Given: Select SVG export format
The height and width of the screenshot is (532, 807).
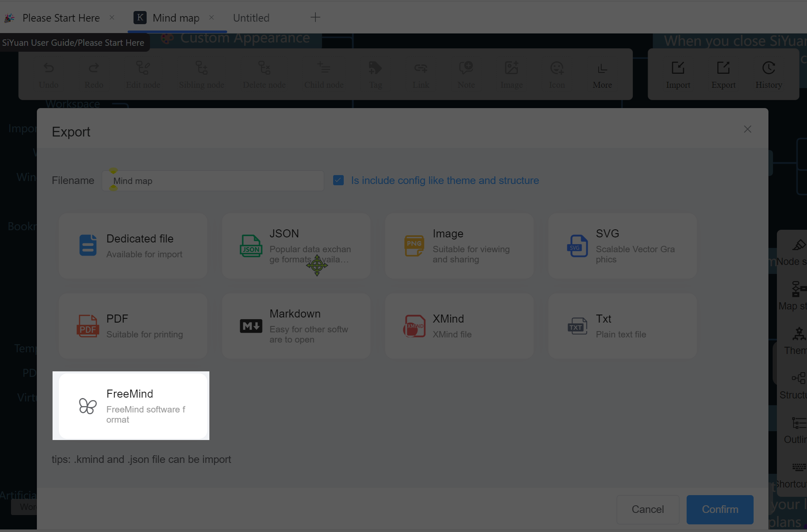Looking at the screenshot, I should pos(623,246).
